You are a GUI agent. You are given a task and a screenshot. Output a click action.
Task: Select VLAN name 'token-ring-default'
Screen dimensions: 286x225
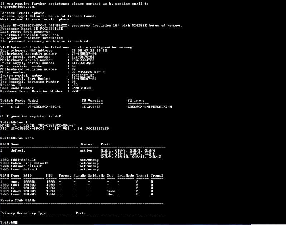click(29, 163)
